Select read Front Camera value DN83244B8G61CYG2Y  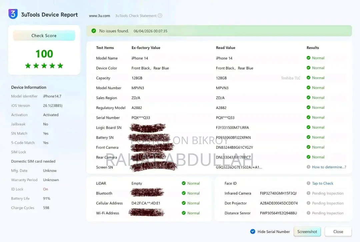[234, 147]
